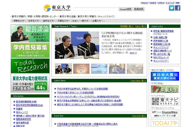Click the large press conference photo
The width and height of the screenshot is (194, 127).
pos(77,45)
